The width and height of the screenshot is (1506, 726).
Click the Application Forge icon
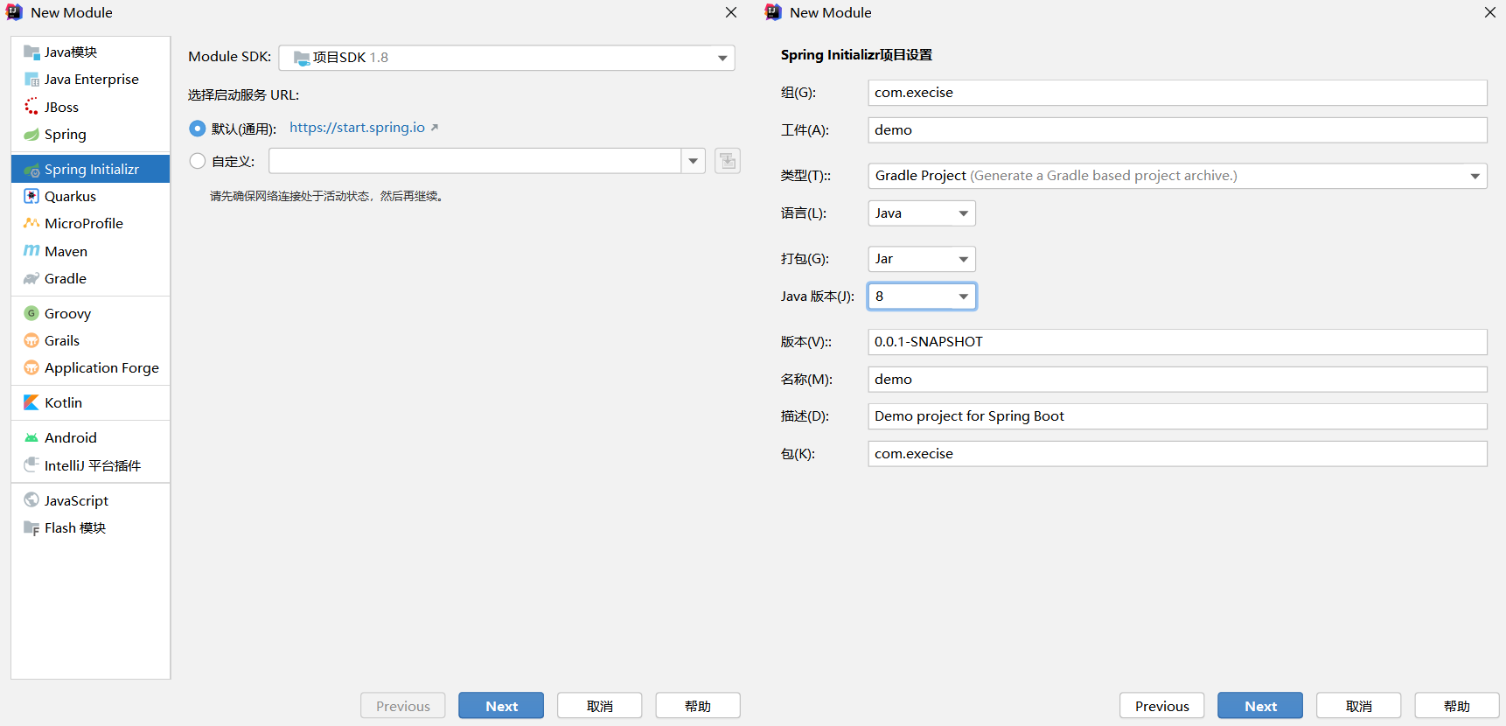tap(31, 367)
